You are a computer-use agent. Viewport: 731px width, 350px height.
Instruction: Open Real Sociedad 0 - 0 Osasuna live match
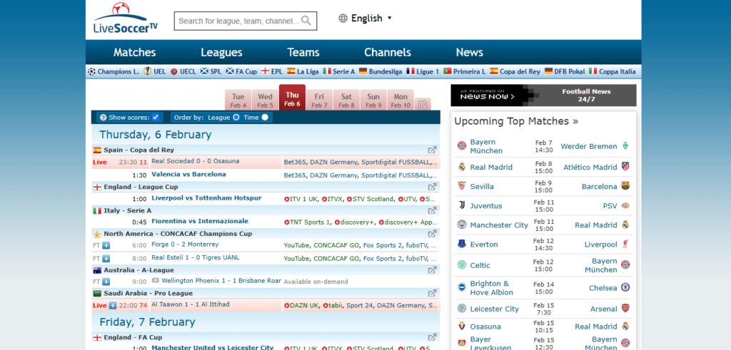[x=196, y=161]
